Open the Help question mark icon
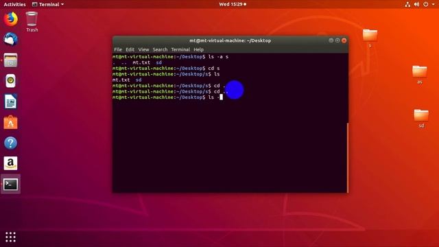439x247 pixels. (11, 143)
